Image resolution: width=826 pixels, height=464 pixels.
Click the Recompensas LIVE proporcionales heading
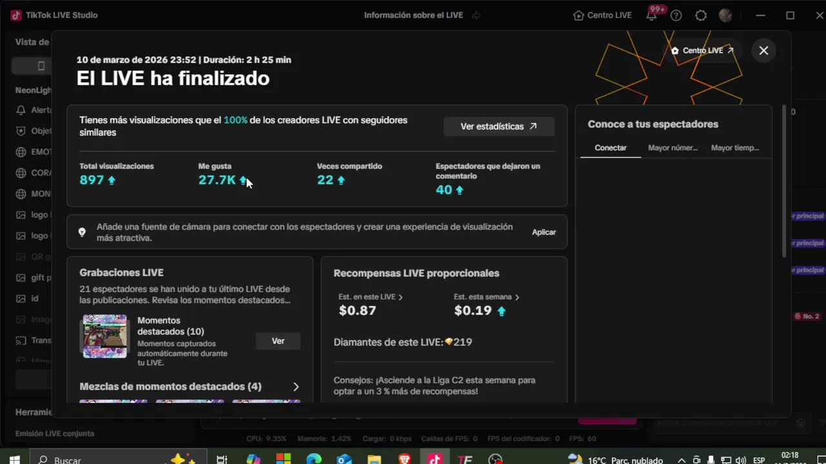click(x=416, y=273)
